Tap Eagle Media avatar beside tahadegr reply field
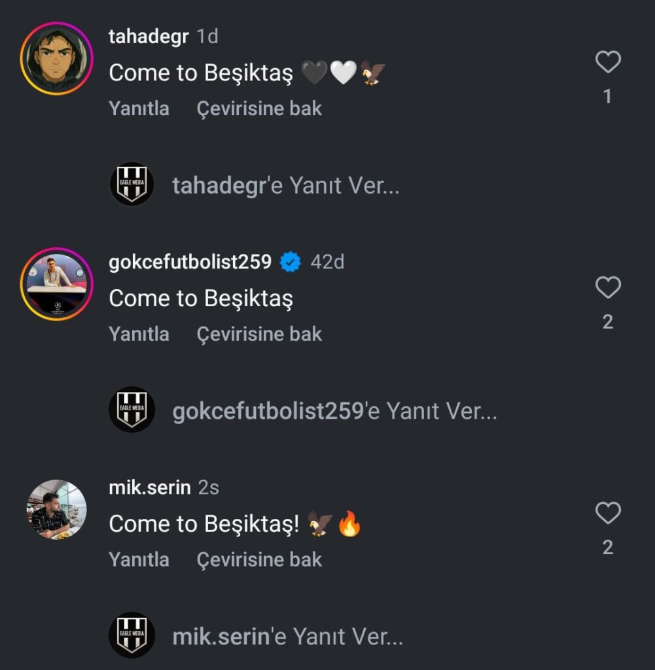Viewport: 655px width, 670px height. point(132,184)
